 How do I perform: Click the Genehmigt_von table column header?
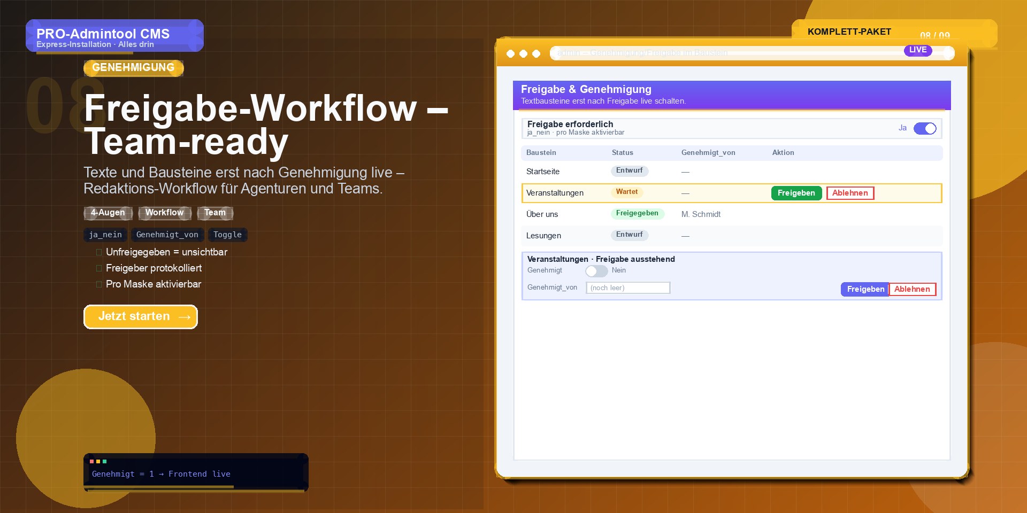point(708,153)
